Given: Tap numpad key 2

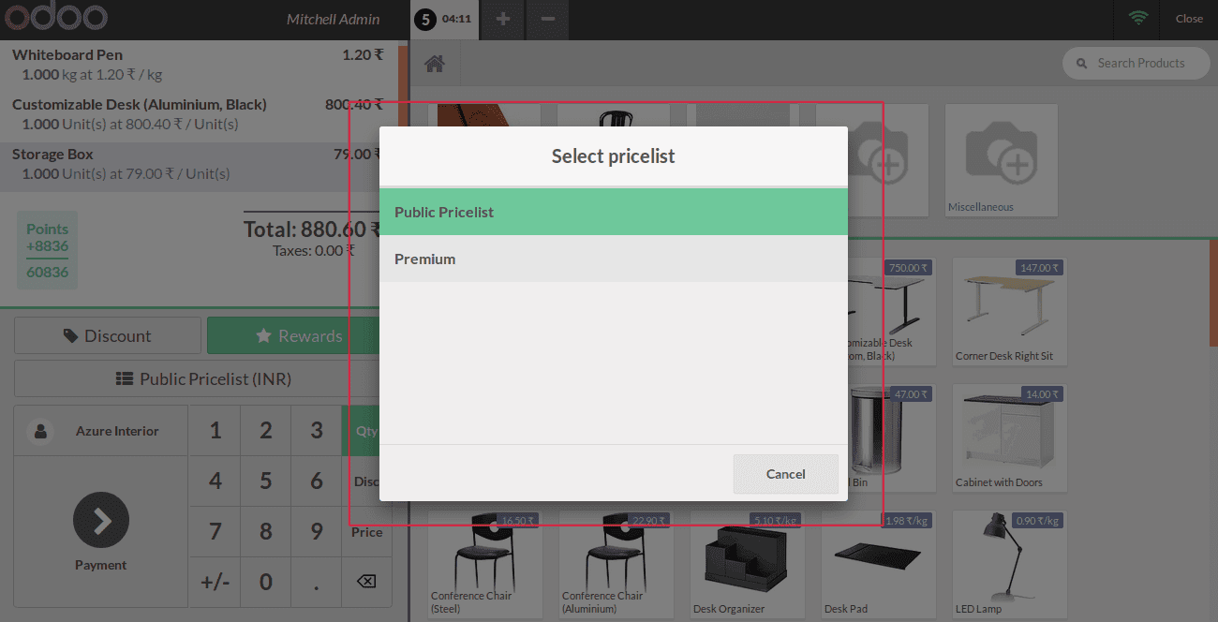Looking at the screenshot, I should pyautogui.click(x=266, y=431).
